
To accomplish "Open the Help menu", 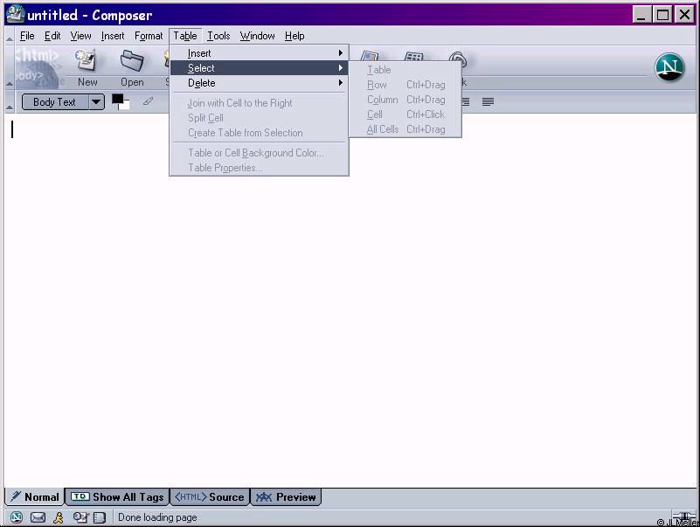I will 295,36.
